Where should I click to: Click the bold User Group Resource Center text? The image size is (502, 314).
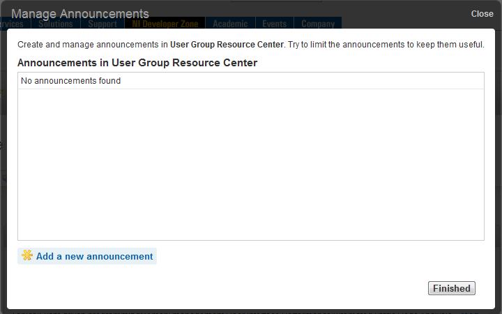227,45
